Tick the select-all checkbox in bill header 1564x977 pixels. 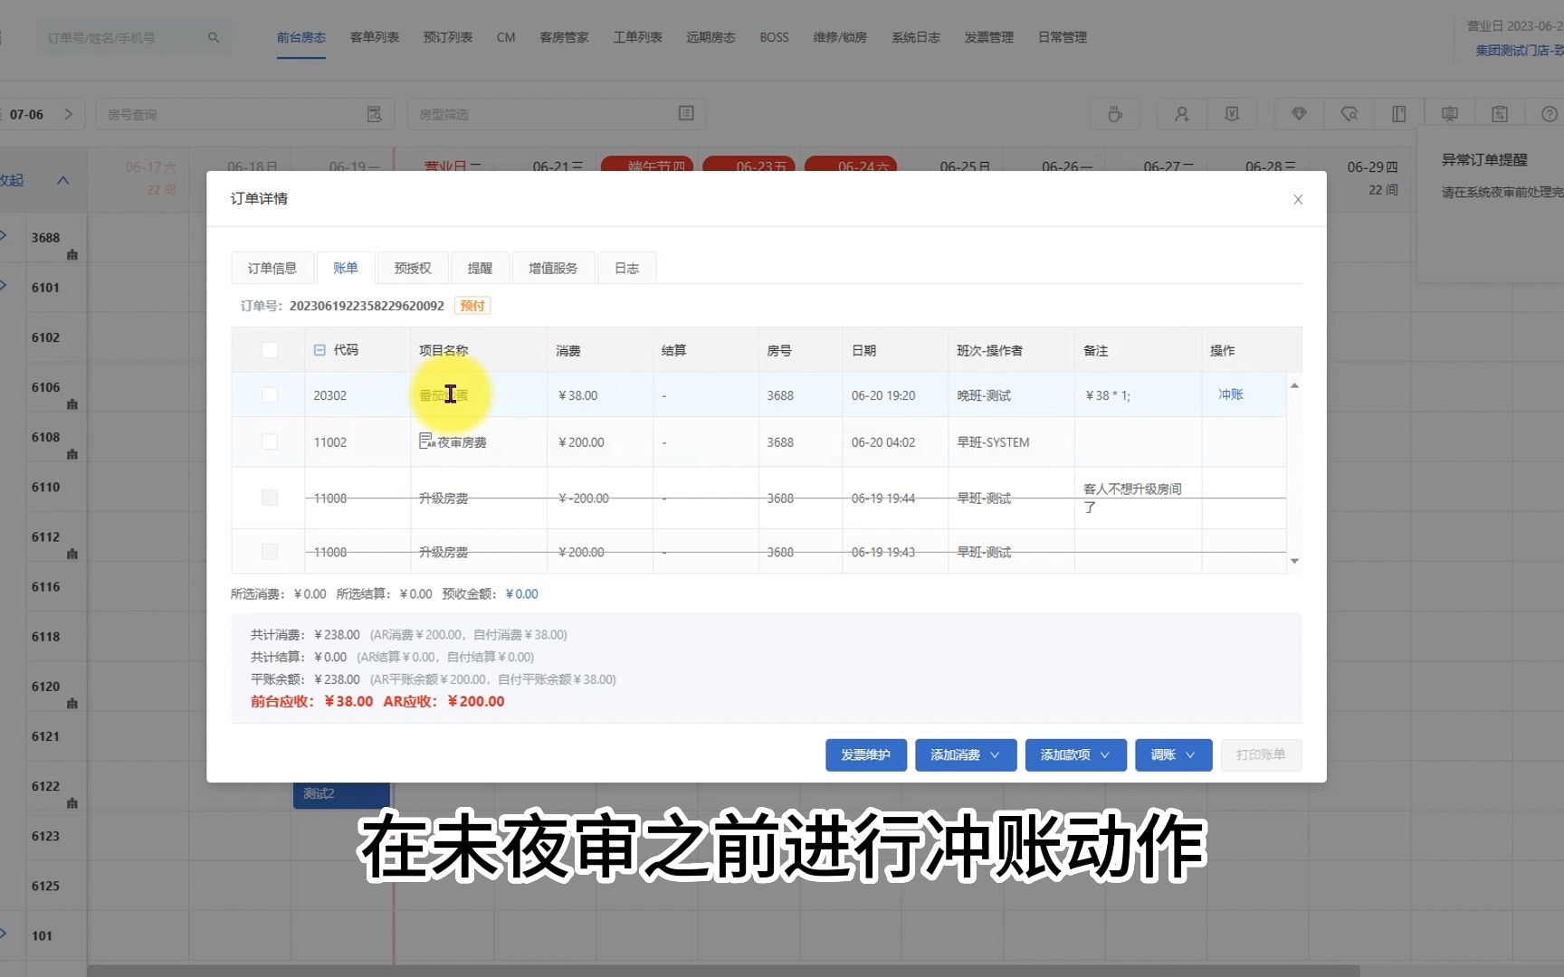(x=270, y=350)
